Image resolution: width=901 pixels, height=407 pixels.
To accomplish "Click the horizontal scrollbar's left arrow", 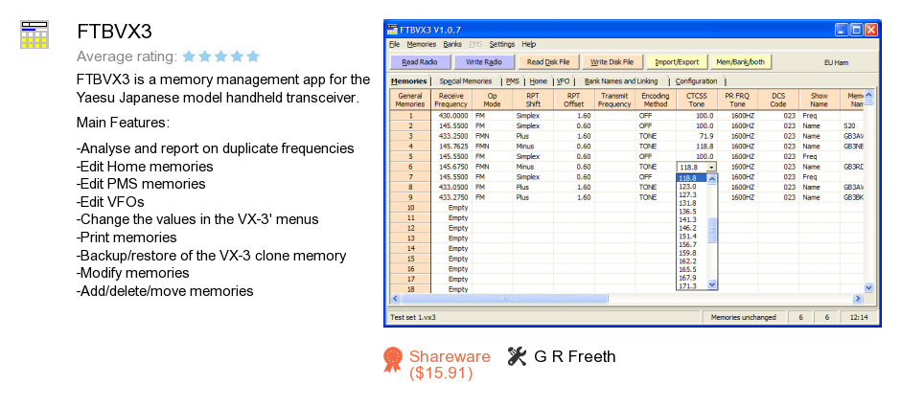I will (395, 299).
